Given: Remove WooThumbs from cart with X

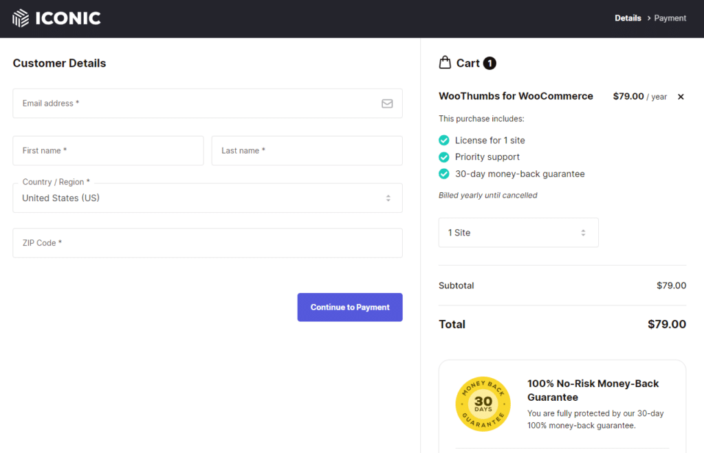Looking at the screenshot, I should (x=681, y=97).
